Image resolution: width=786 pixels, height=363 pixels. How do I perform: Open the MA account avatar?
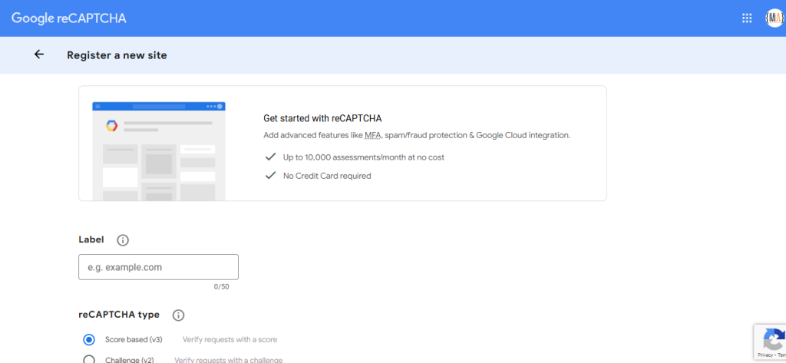pos(775,18)
